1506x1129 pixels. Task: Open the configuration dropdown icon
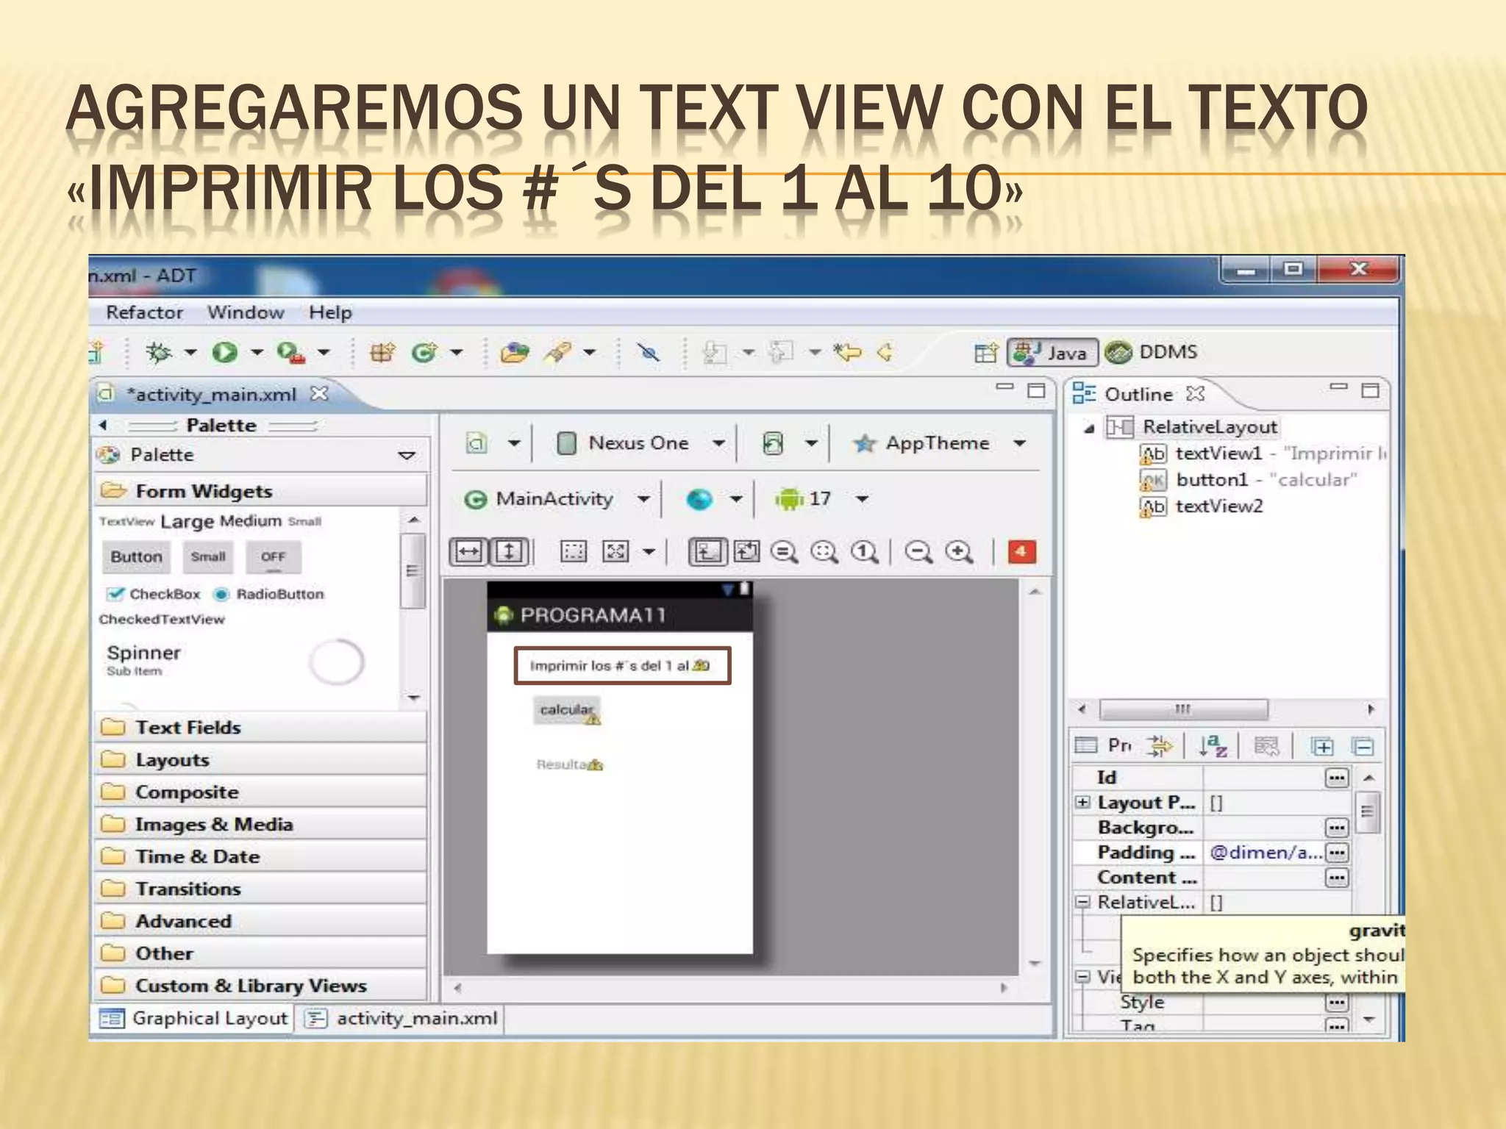(493, 443)
